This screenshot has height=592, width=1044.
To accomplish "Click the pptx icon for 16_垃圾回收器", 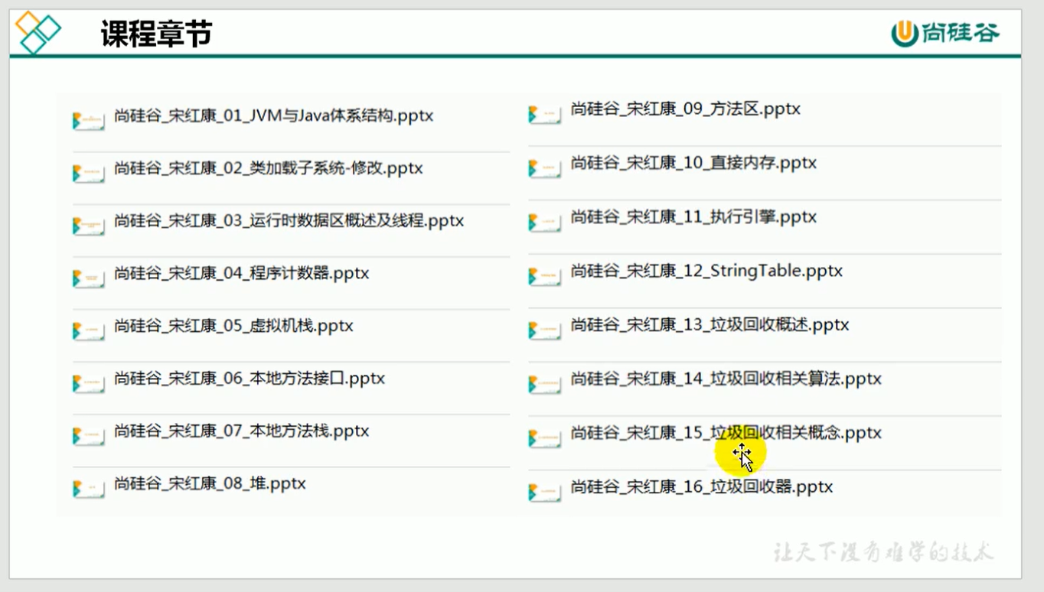I will click(545, 492).
